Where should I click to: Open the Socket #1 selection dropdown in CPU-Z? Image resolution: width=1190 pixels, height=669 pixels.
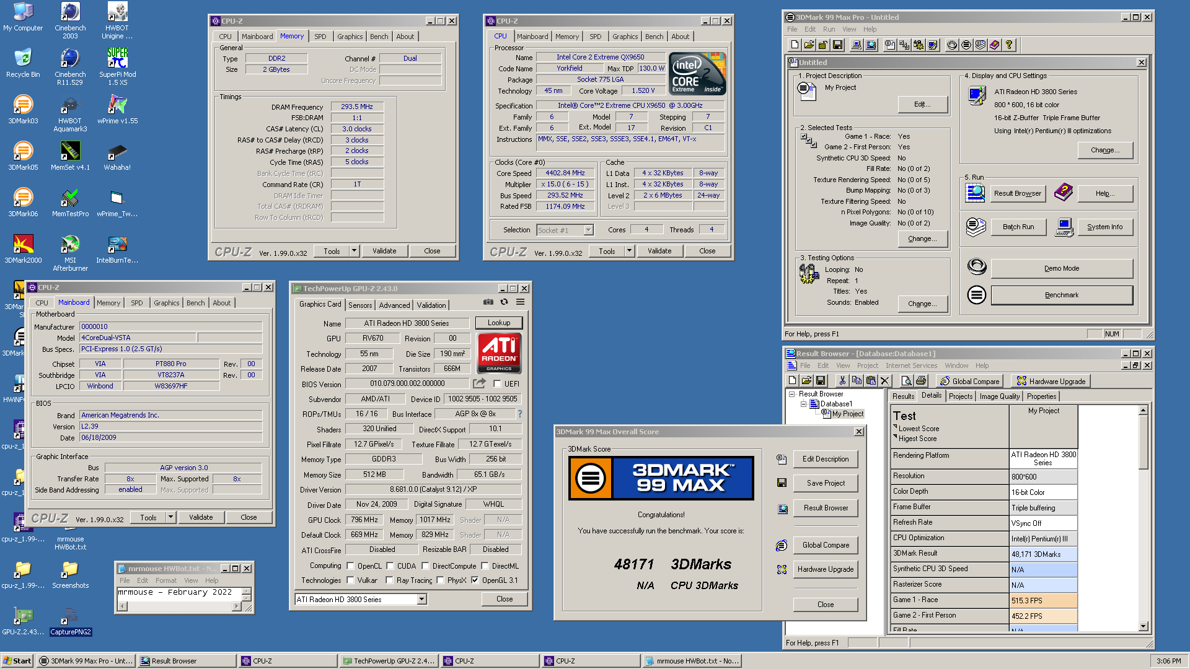click(x=588, y=230)
